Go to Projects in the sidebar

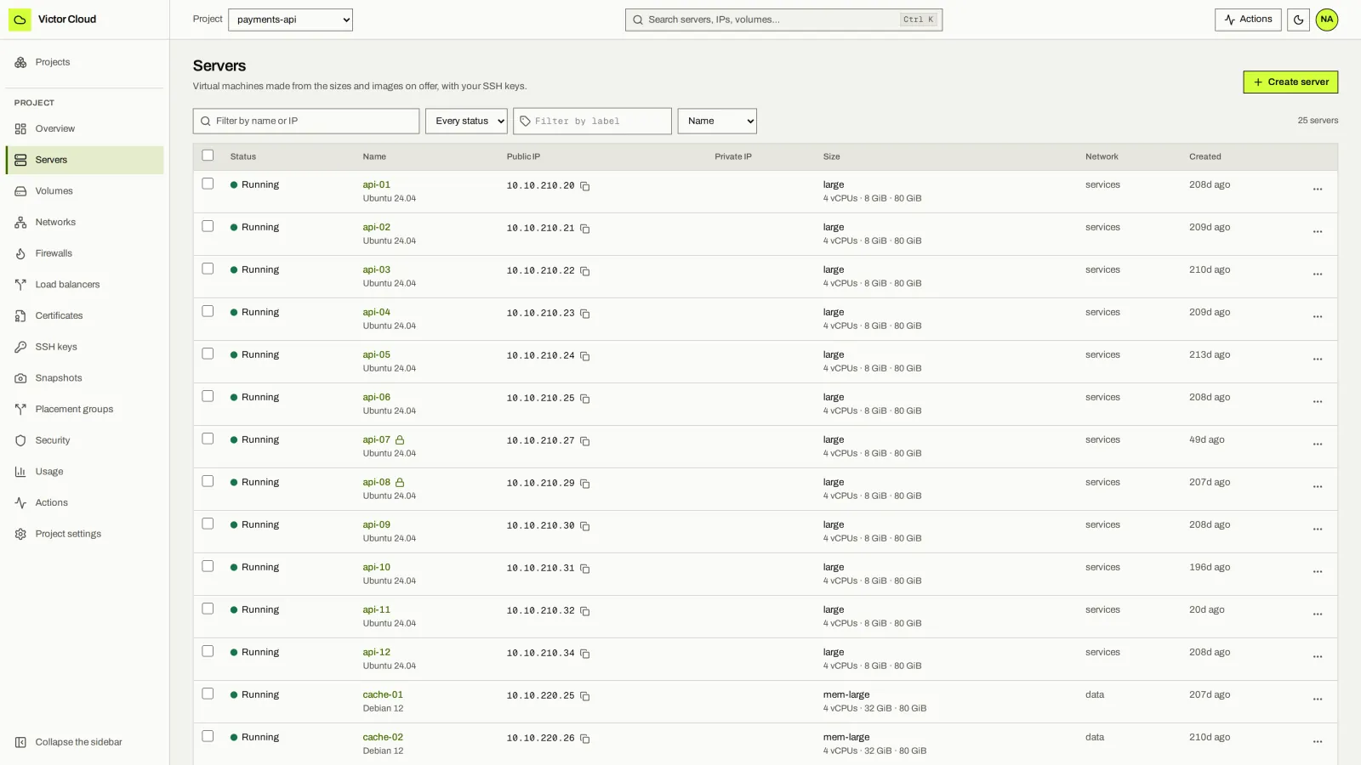[x=84, y=62]
